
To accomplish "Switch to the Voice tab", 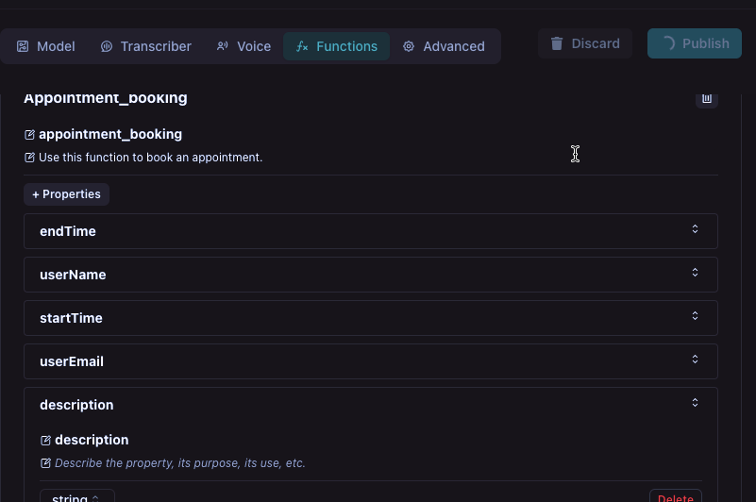I will point(244,46).
